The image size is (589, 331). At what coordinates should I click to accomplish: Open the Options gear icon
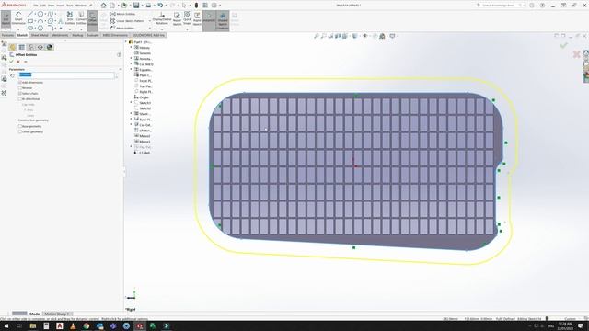tap(214, 6)
